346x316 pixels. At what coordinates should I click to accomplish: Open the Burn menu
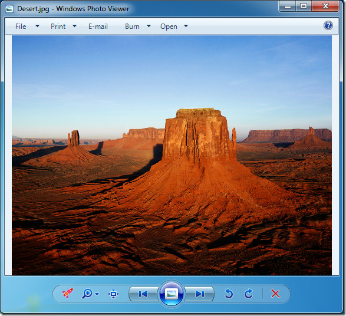(132, 27)
